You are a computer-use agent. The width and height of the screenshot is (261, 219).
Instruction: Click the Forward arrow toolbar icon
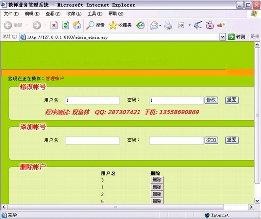(x=37, y=25)
